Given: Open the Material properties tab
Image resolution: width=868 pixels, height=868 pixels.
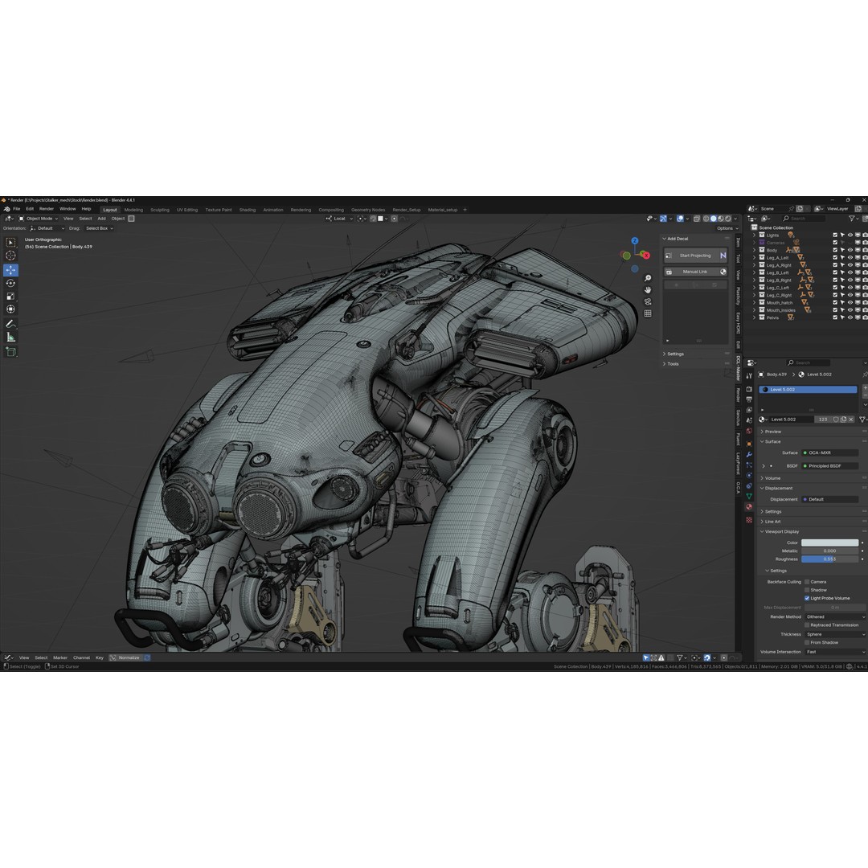Looking at the screenshot, I should [749, 506].
